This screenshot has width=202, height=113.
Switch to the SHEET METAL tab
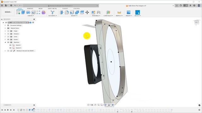pos(52,8)
